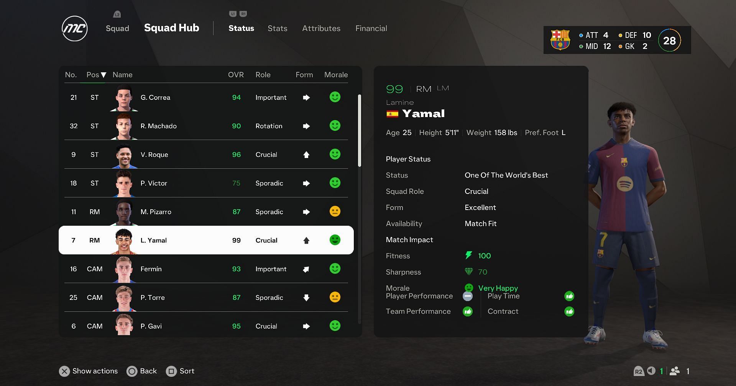
Task: Click the green Fitness lightning bolt icon
Action: click(468, 256)
